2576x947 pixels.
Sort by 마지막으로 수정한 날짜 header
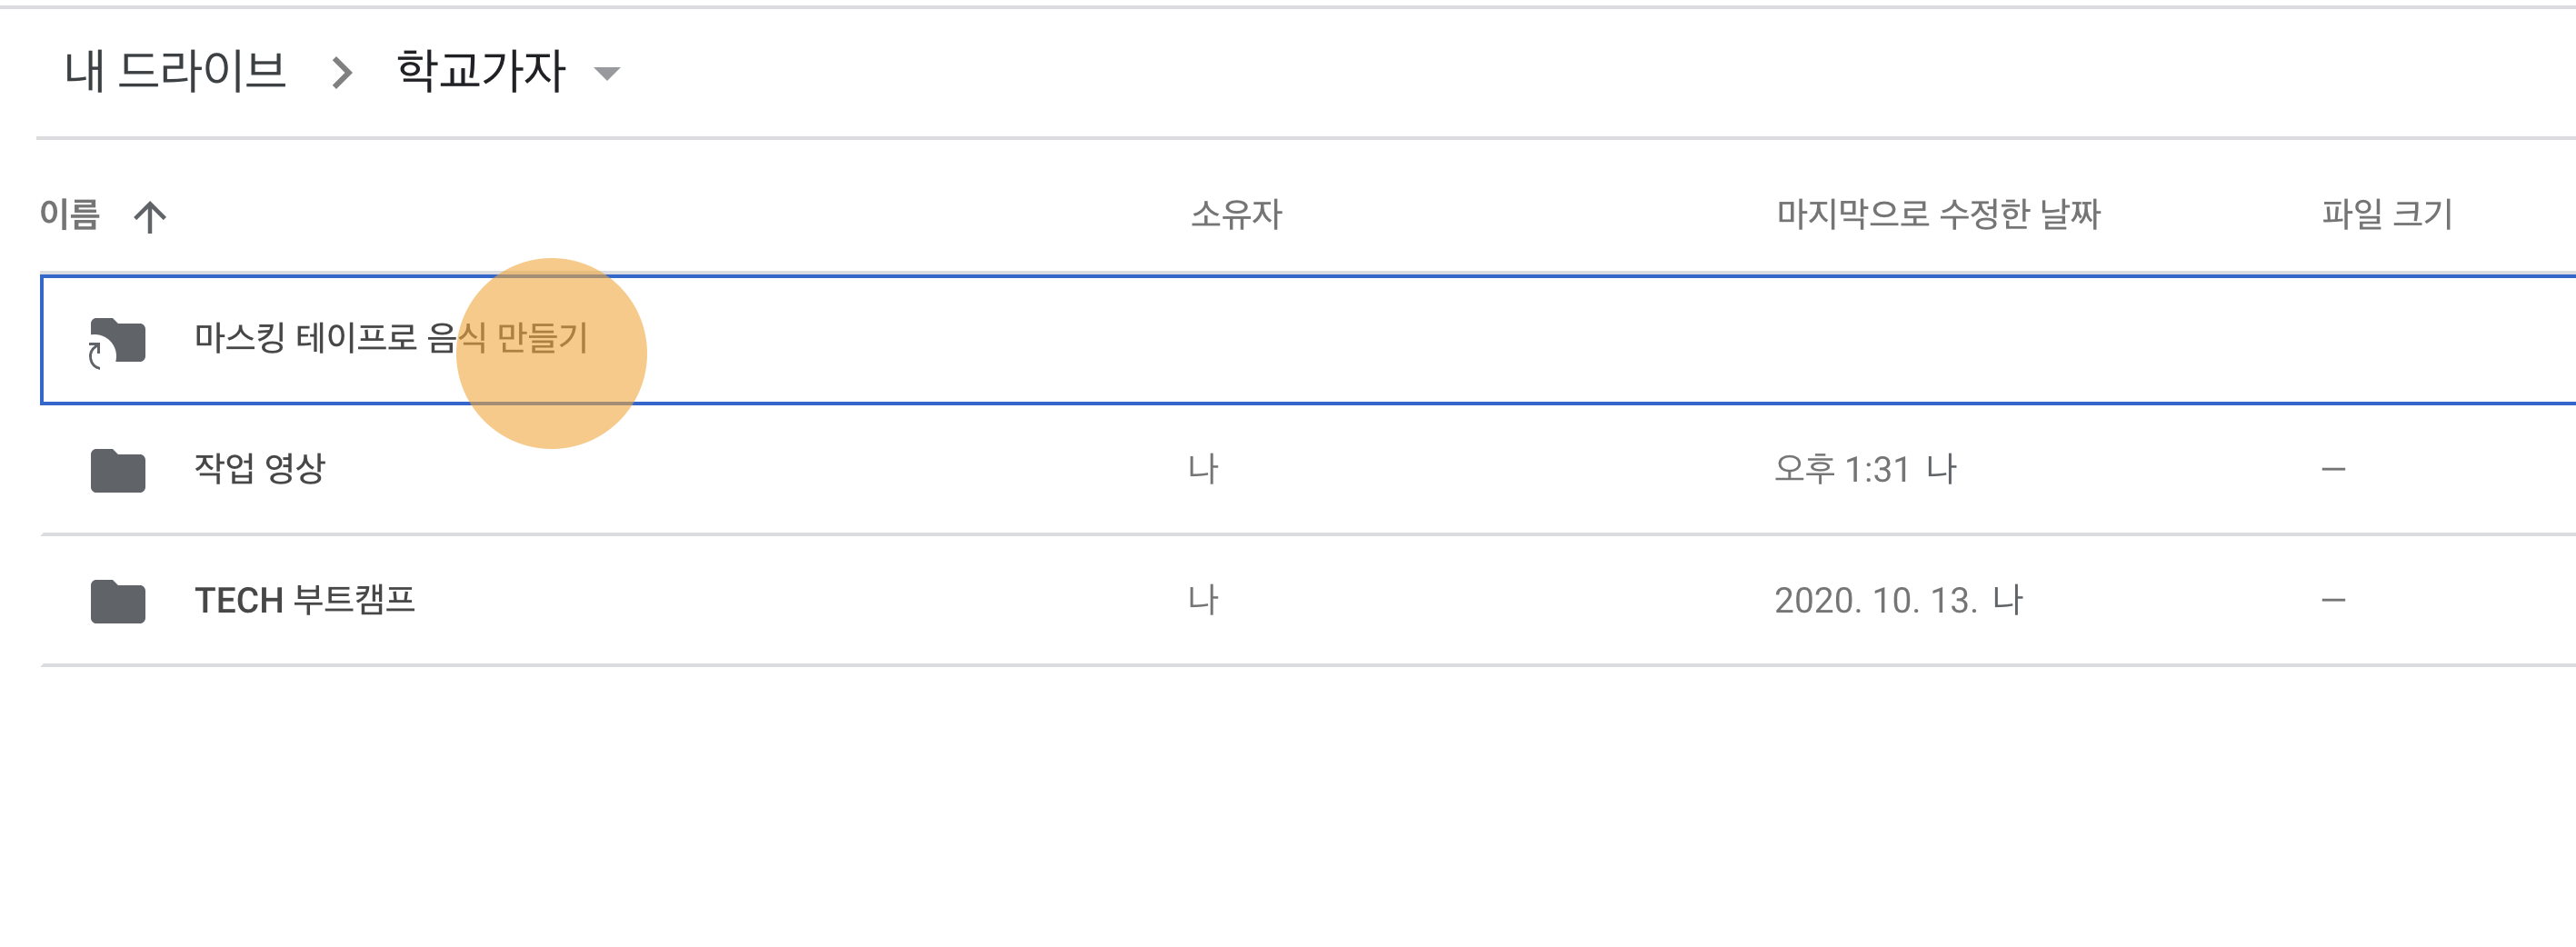click(x=1938, y=214)
